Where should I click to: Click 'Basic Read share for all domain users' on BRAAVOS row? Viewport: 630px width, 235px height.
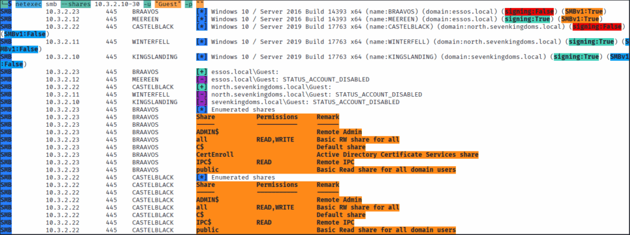(386, 170)
